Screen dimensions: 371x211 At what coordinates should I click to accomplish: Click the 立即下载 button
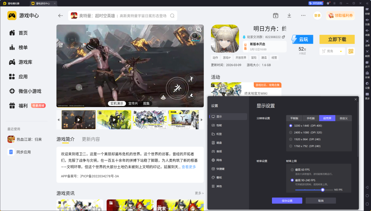[337, 39]
